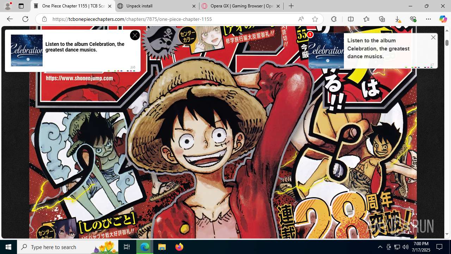Open Read aloud in address bar
Image resolution: width=451 pixels, height=254 pixels.
(301, 19)
